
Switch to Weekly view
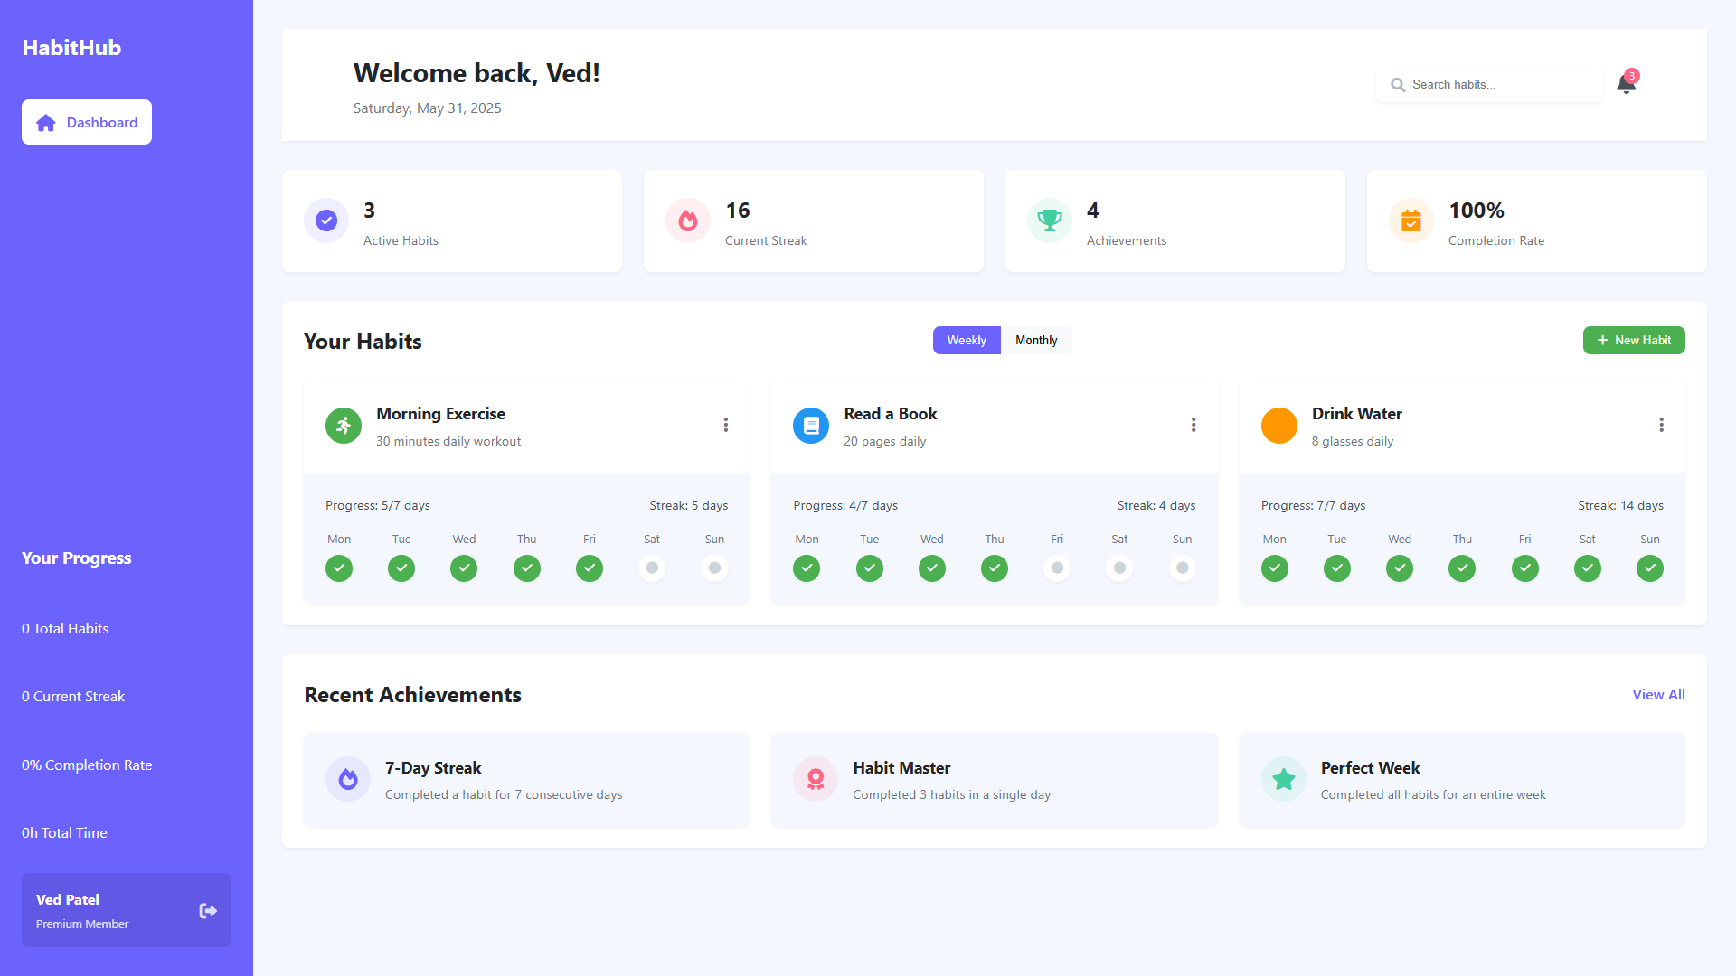pos(967,340)
